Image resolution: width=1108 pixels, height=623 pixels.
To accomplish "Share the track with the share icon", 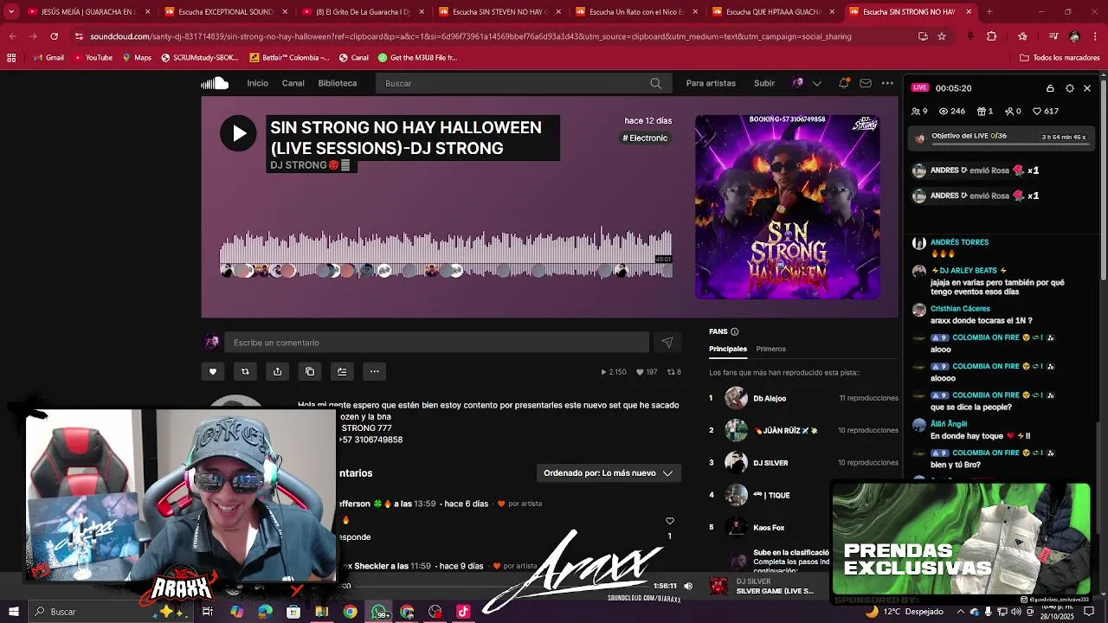I will coord(277,371).
